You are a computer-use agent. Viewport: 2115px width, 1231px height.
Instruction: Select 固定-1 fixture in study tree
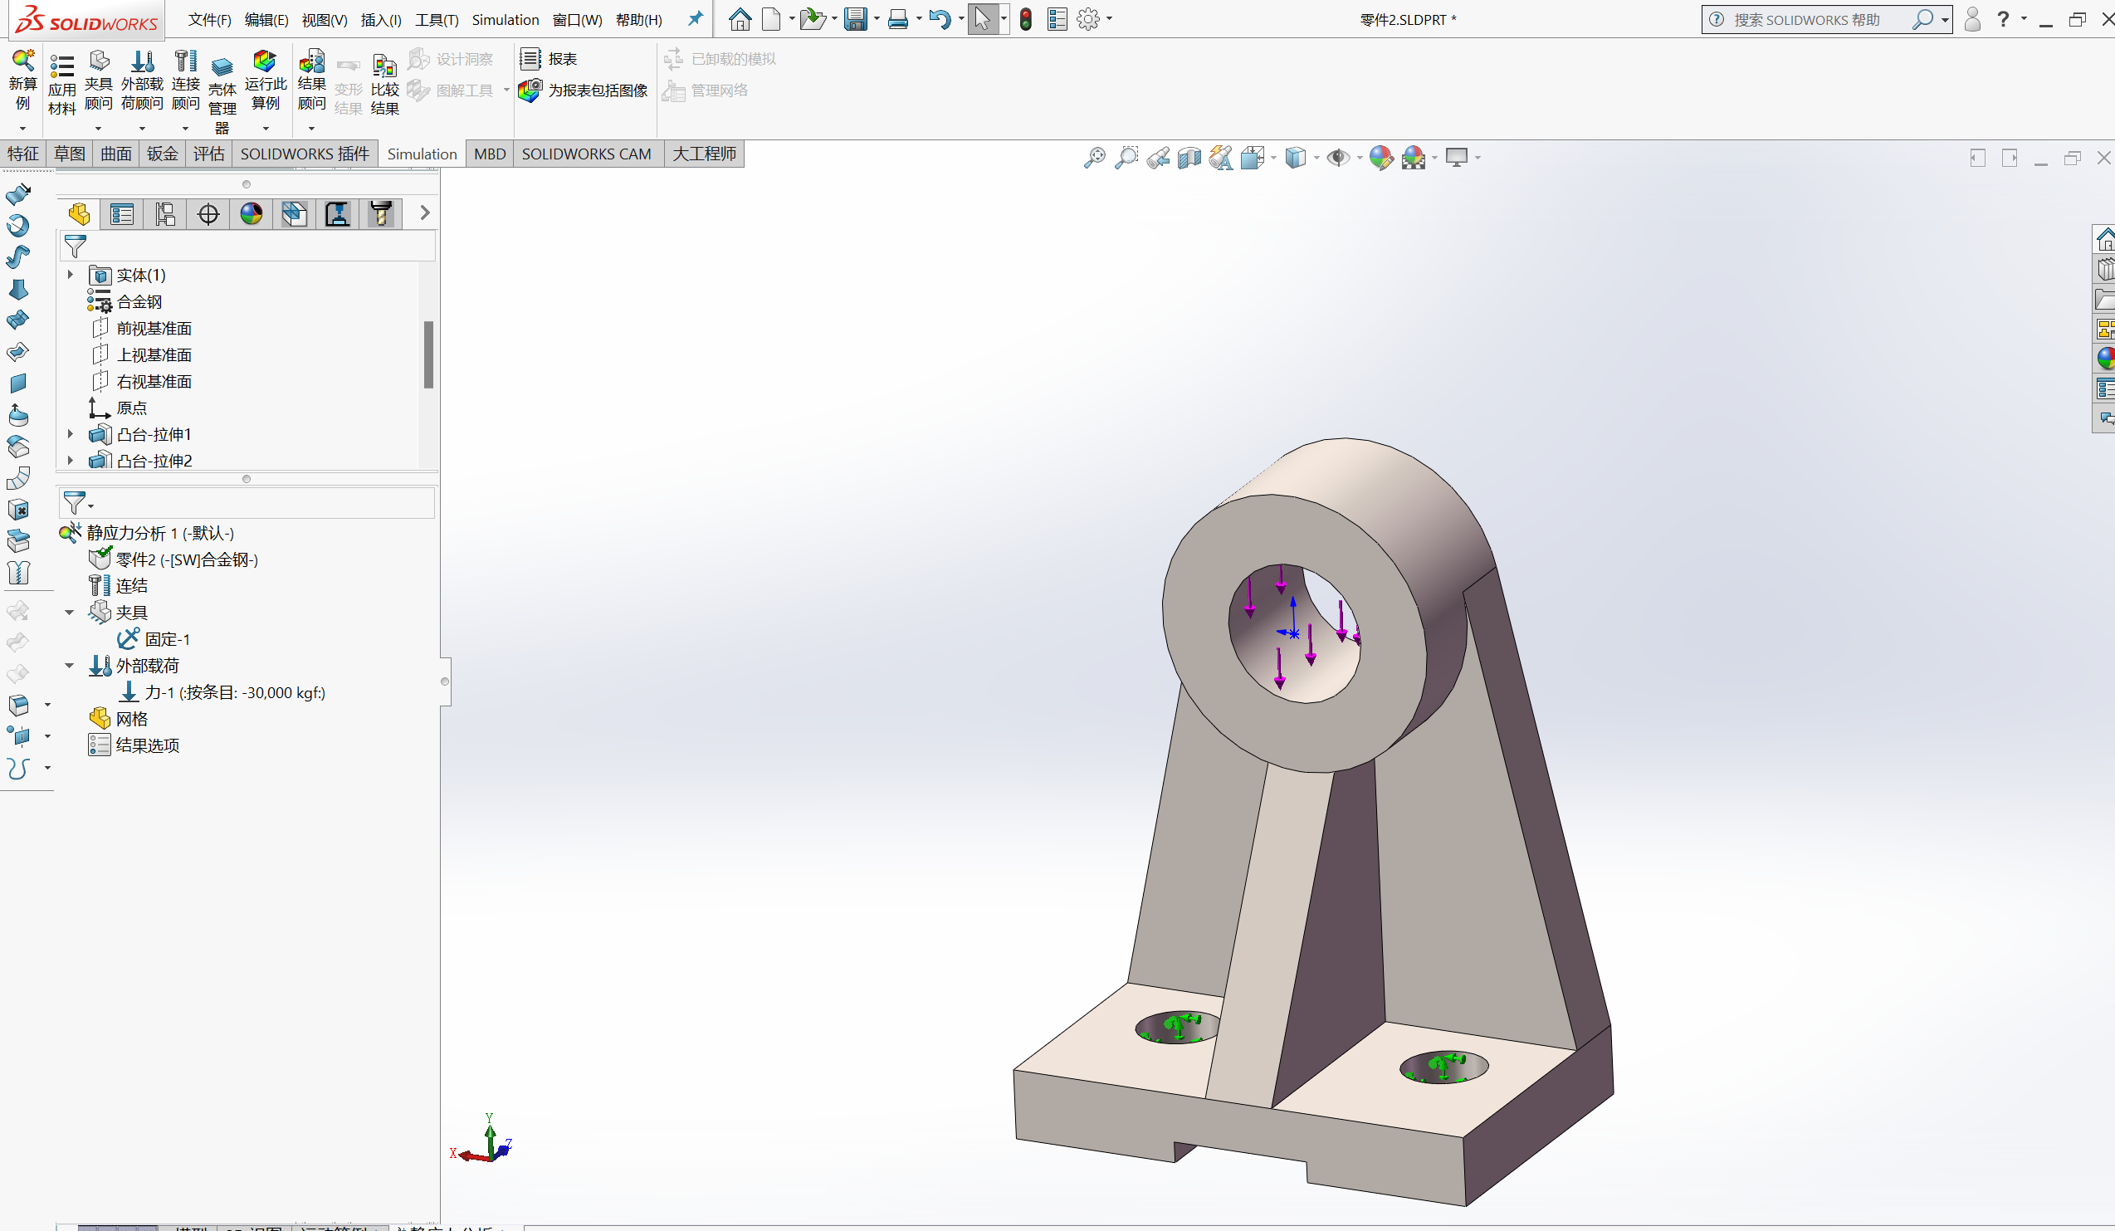[x=154, y=639]
